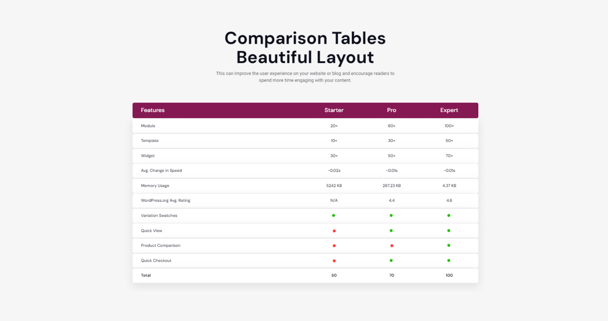The image size is (608, 321).
Task: Click the Expert total value 100
Action: [x=449, y=275]
